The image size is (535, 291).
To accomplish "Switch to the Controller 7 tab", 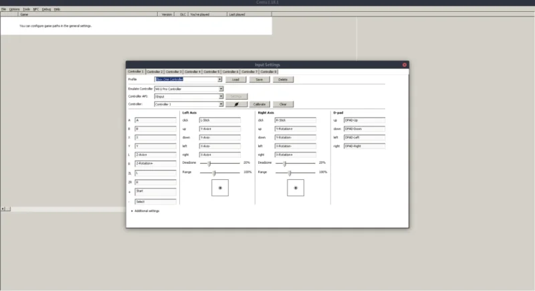I will 249,72.
